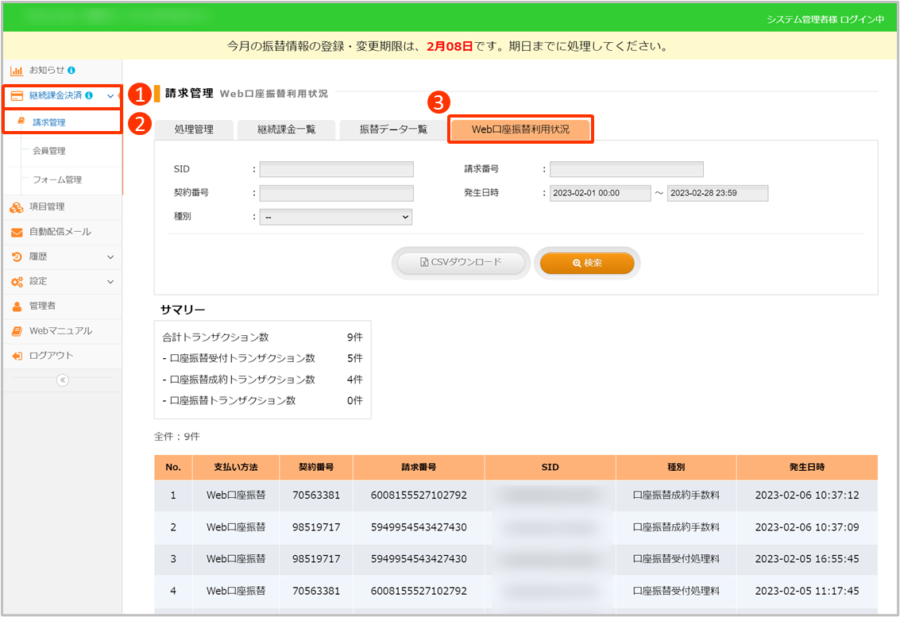Click the person icon for 管理者
900x617 pixels.
pyautogui.click(x=16, y=307)
